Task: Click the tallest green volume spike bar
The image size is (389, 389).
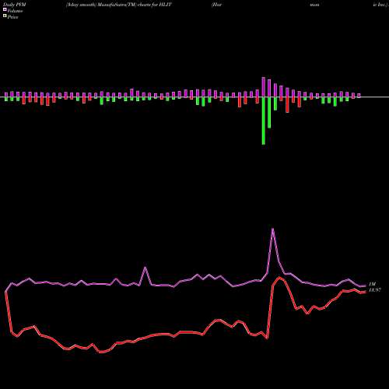Action: [x=264, y=121]
